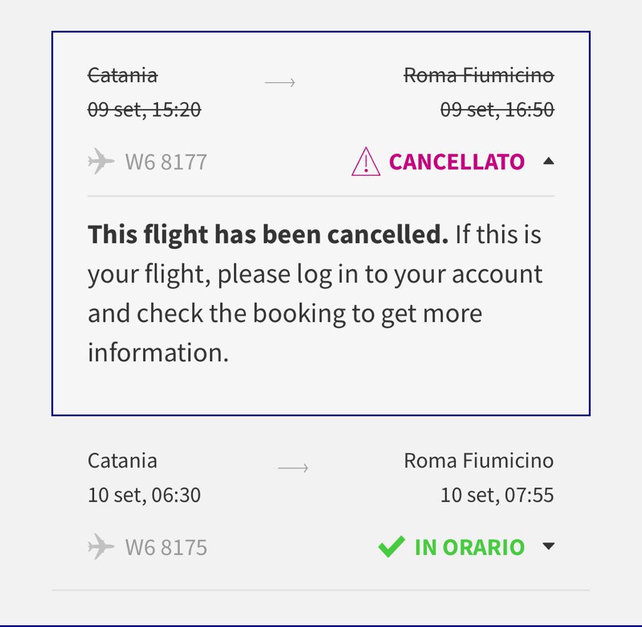Click the struck-through Roma Fiumicino destination
The height and width of the screenshot is (627, 642).
click(478, 75)
